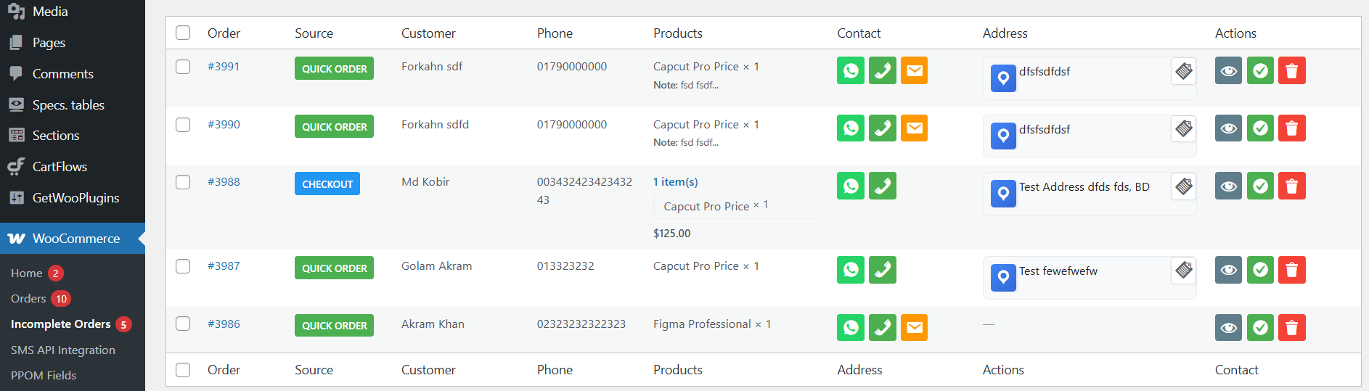Copy the address of order #3988
Screen dimensions: 1369x391
(1184, 186)
